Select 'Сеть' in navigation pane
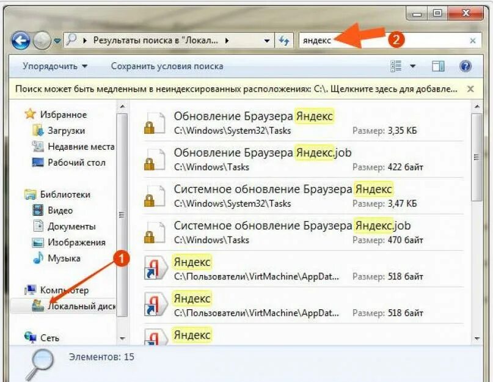 coord(49,338)
